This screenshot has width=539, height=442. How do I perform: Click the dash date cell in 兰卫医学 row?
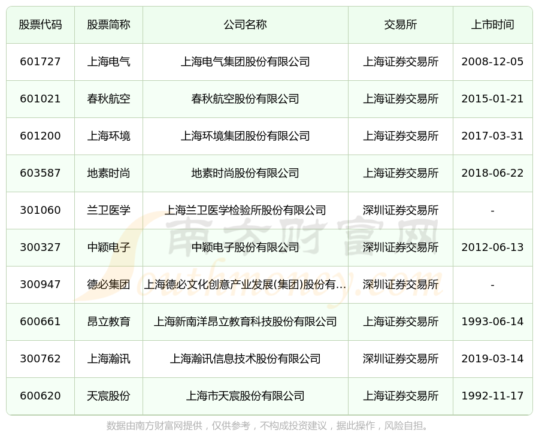click(493, 211)
